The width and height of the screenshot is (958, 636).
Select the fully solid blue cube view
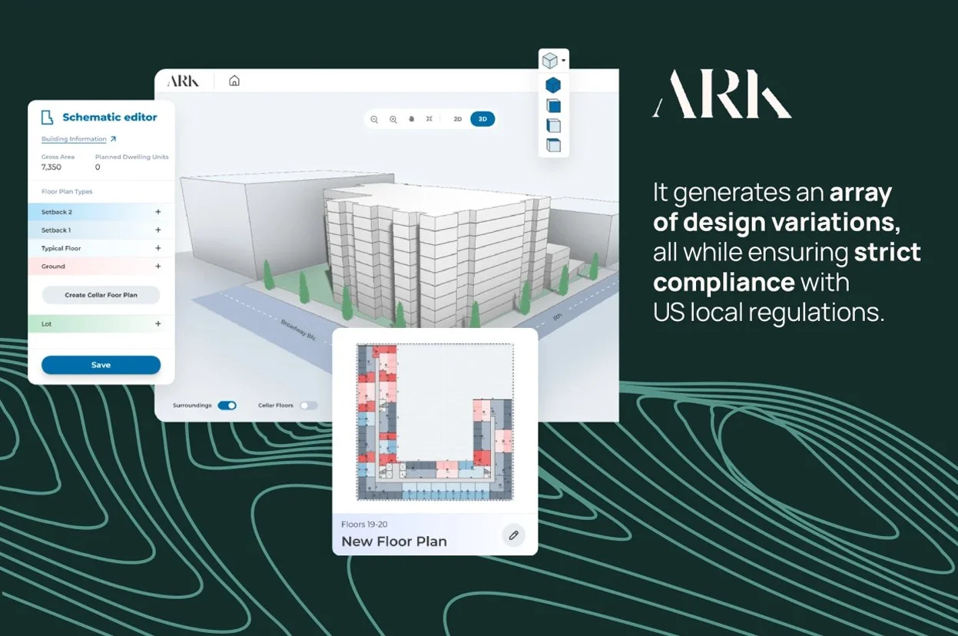(x=553, y=85)
